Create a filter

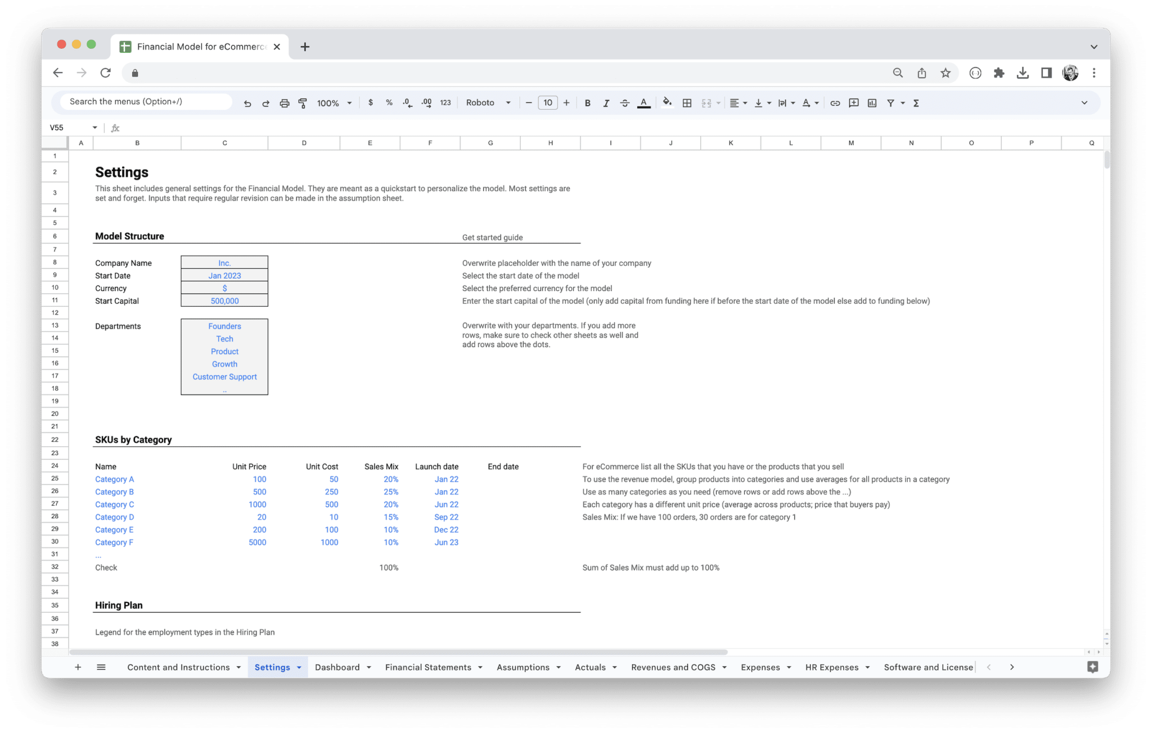(891, 102)
